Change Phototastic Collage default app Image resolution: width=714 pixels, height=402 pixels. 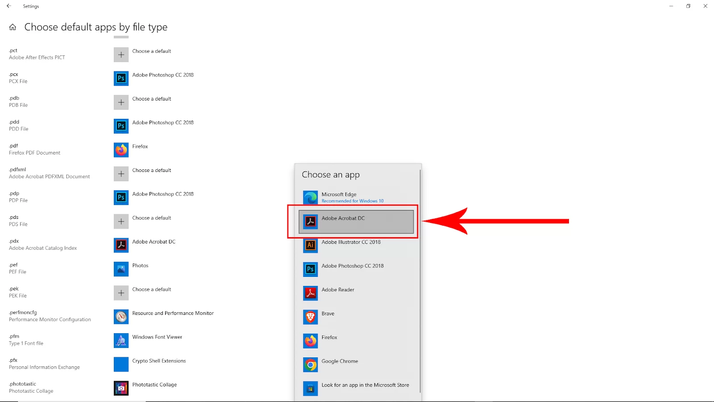(154, 385)
